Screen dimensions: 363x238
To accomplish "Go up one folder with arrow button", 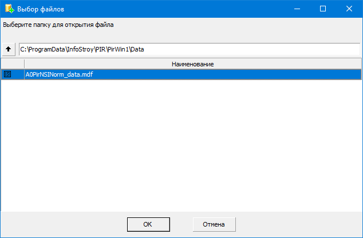I will coord(9,49).
